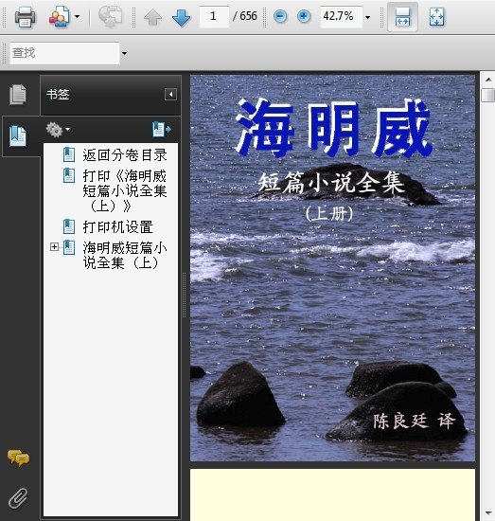
Task: Open the zoom percentage dropdown arrow
Action: pyautogui.click(x=367, y=17)
